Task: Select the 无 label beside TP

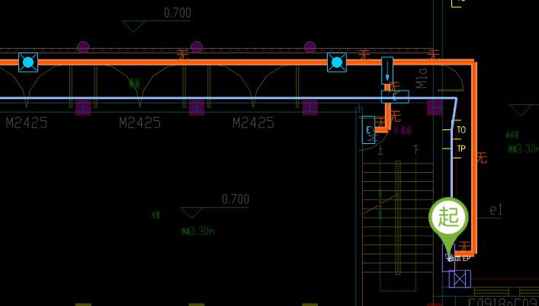Action: click(482, 158)
